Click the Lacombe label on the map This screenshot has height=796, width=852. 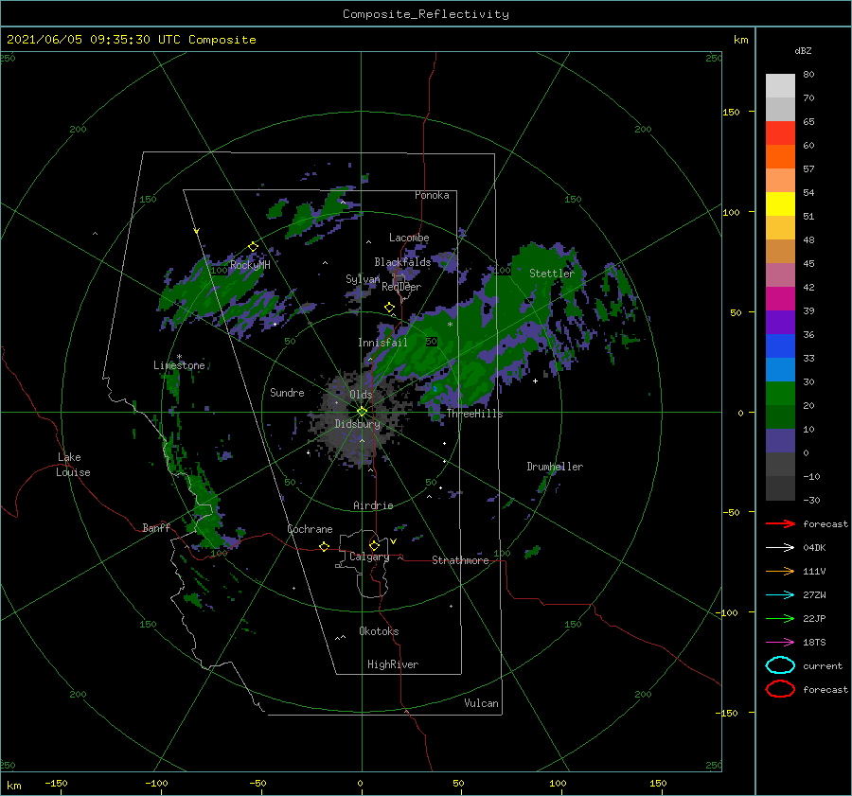tap(409, 238)
